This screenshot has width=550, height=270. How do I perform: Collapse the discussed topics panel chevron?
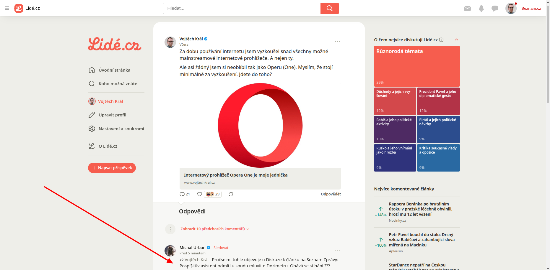(456, 40)
